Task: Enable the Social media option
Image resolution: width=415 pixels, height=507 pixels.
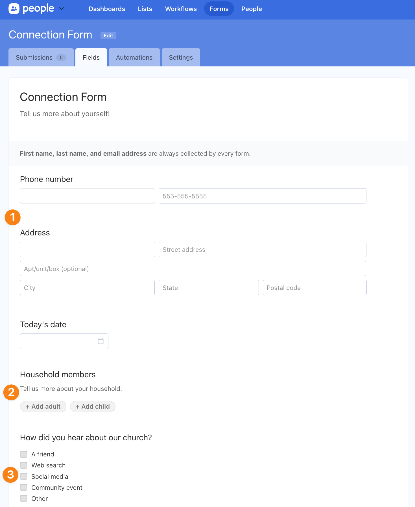Action: click(24, 476)
